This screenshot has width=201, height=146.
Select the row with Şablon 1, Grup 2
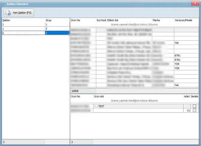[x=23, y=29]
